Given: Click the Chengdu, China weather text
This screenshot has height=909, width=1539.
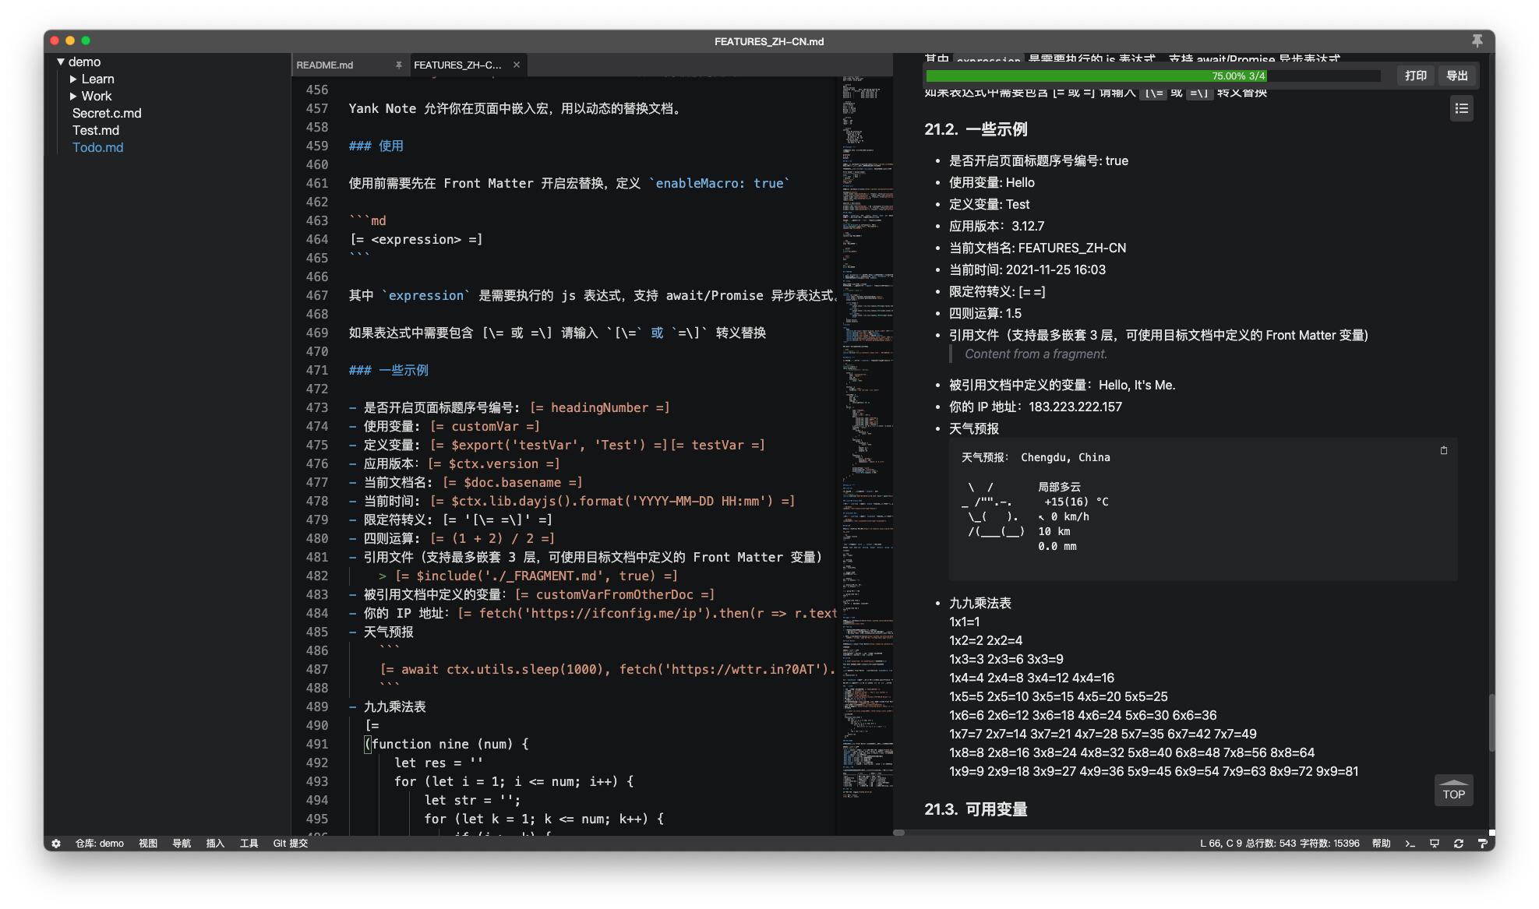Looking at the screenshot, I should point(1065,457).
